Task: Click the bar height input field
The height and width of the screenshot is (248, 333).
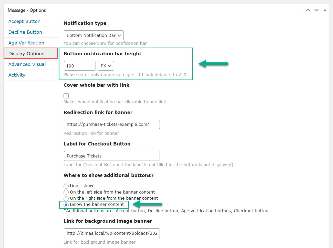Action: [80, 66]
